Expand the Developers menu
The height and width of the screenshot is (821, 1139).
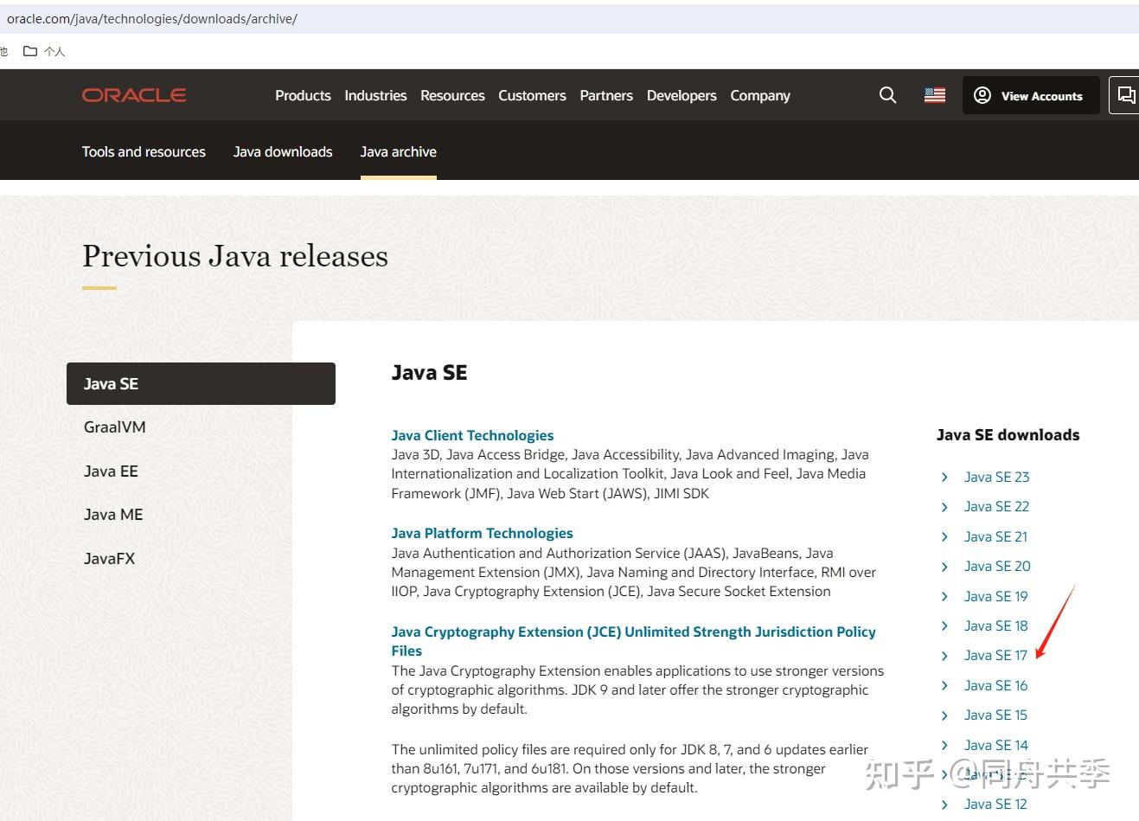click(x=681, y=95)
